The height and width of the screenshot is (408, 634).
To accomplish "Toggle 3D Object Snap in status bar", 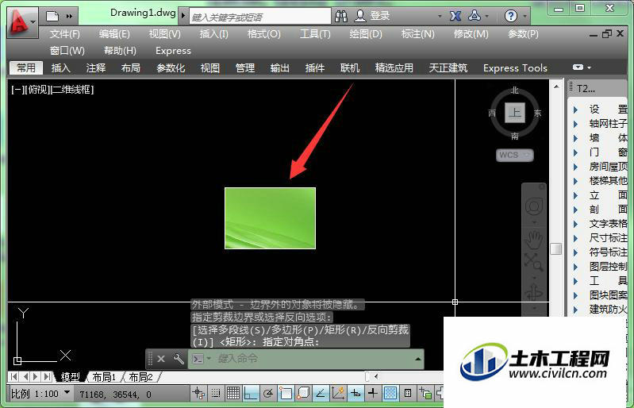I will [x=303, y=393].
